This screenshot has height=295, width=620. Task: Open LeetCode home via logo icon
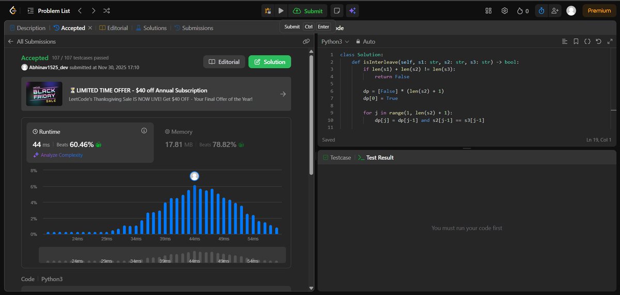click(x=12, y=10)
